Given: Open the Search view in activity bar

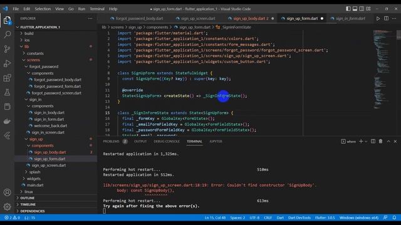Looking at the screenshot, I should click(x=7, y=34).
